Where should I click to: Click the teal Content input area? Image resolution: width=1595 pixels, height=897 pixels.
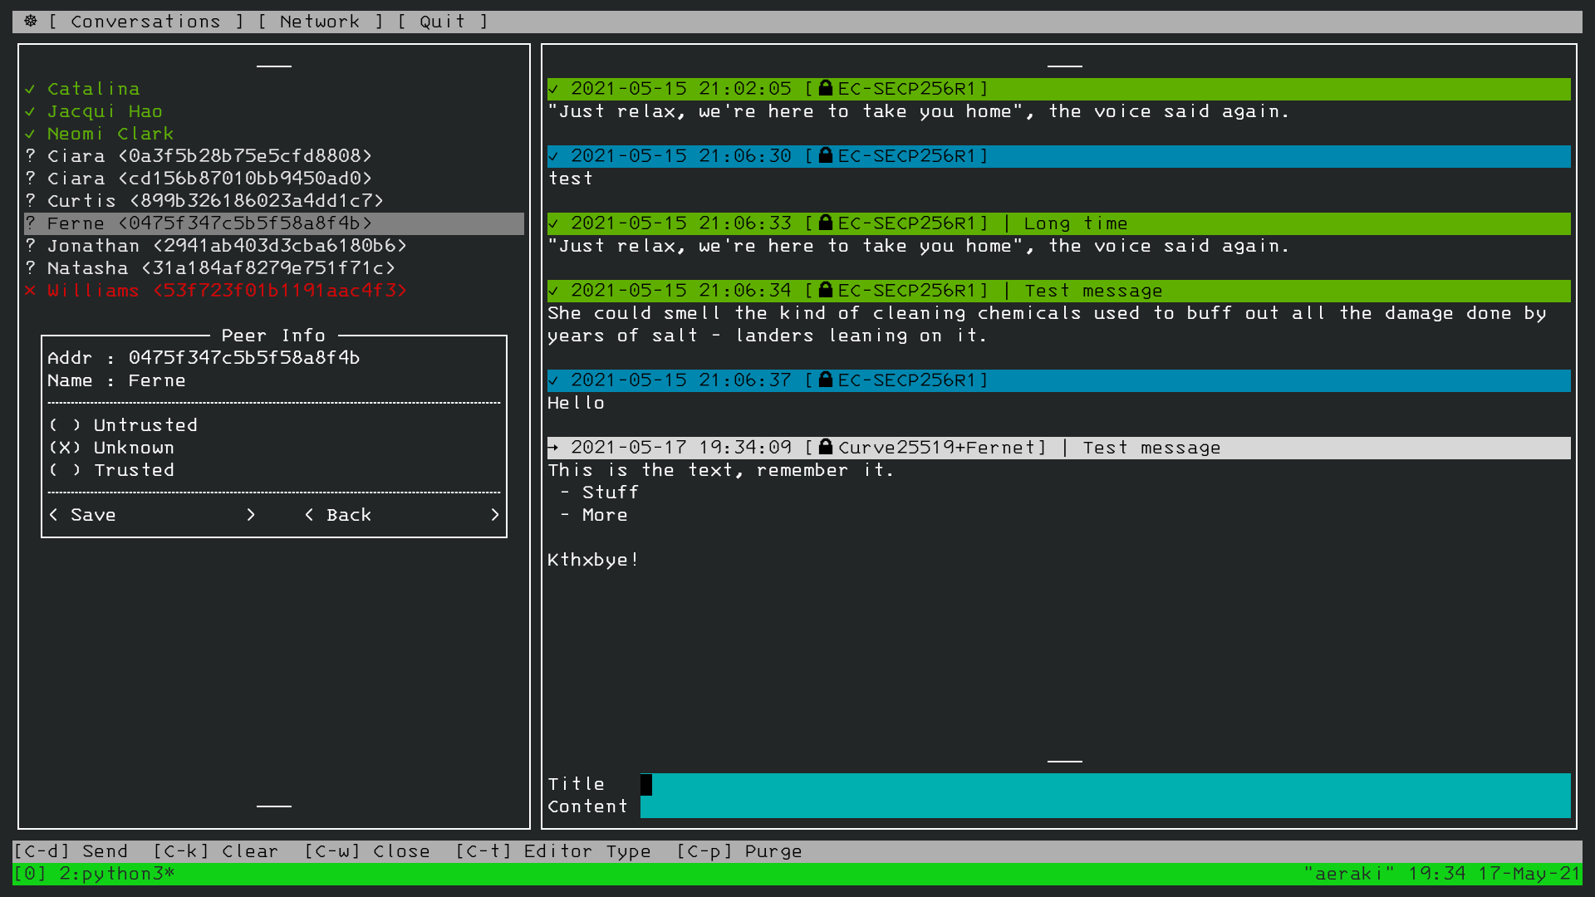pyautogui.click(x=1105, y=806)
